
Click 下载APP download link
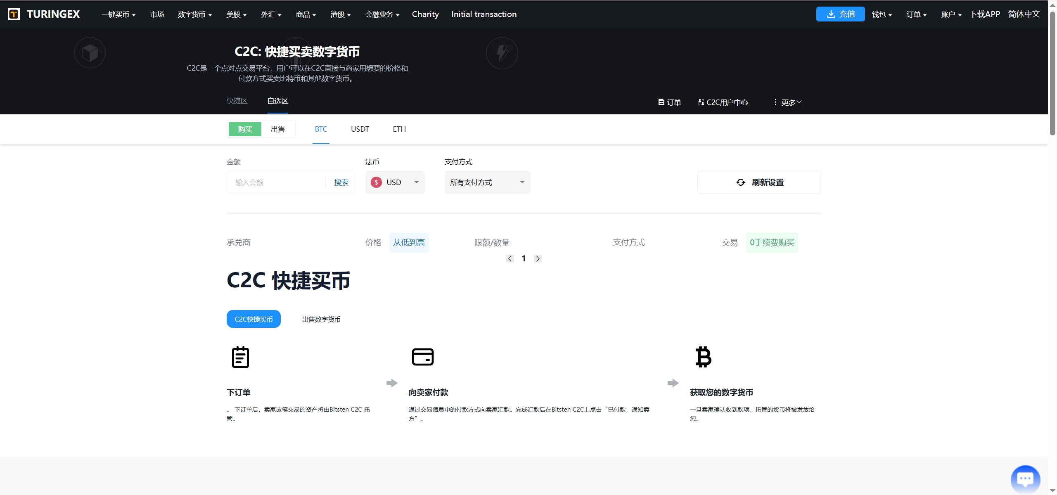[985, 14]
